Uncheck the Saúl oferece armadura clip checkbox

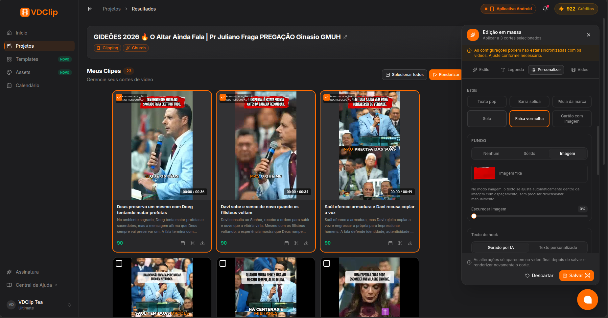(327, 97)
